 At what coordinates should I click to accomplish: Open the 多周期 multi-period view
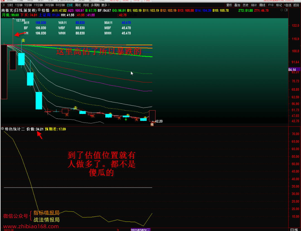coord(95,5)
